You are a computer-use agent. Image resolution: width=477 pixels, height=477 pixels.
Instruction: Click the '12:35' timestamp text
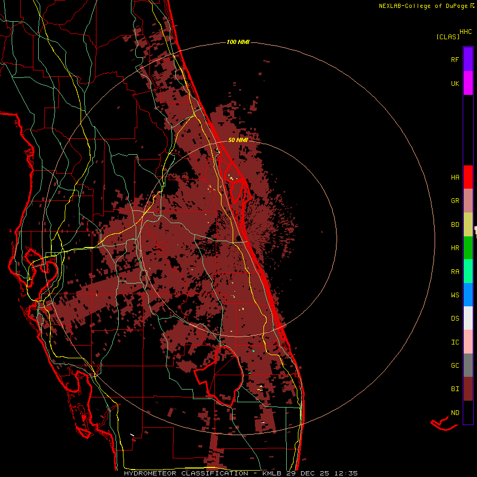tap(346, 473)
